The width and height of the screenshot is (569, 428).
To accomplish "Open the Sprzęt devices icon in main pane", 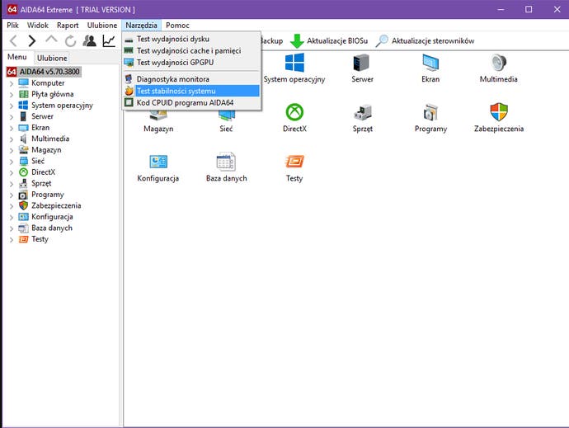I will [363, 112].
